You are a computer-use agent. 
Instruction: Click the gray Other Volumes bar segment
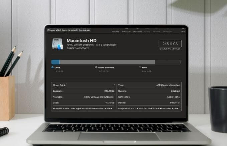point(107,62)
